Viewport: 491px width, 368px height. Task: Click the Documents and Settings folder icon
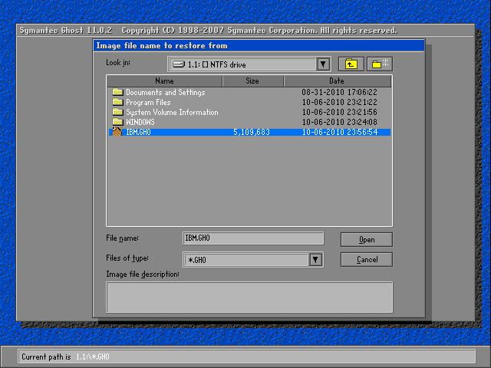[x=117, y=92]
